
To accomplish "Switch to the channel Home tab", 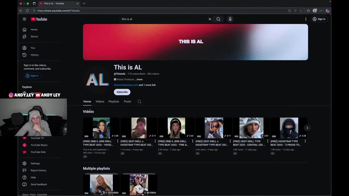I will point(87,102).
